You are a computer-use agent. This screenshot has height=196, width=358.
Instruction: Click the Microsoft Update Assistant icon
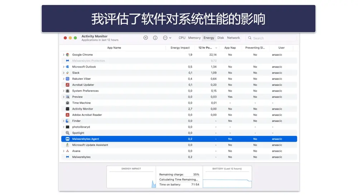tap(67, 145)
